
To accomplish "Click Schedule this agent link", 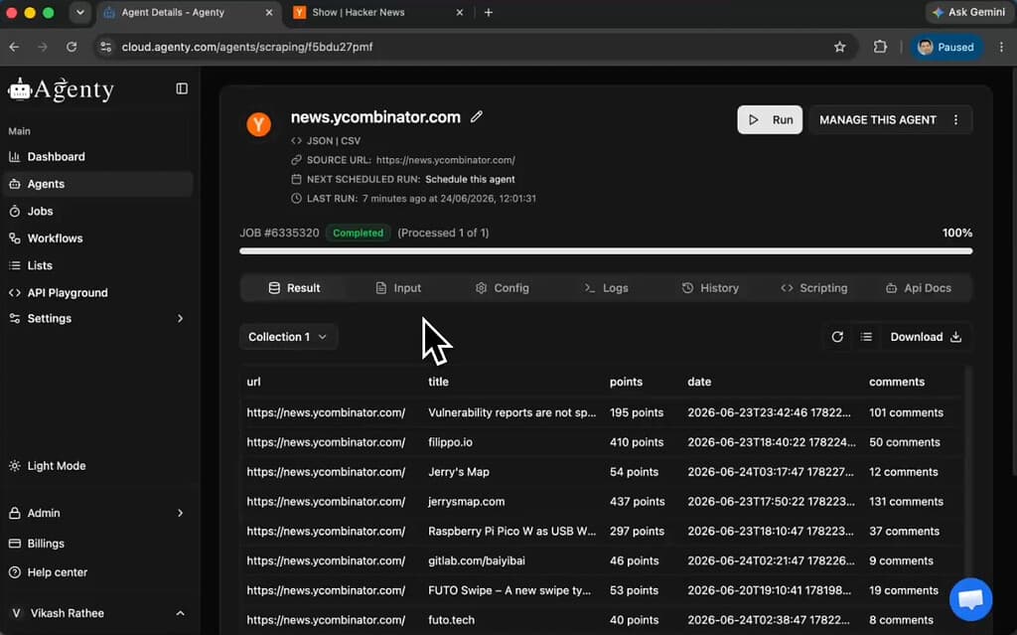I will click(x=470, y=179).
